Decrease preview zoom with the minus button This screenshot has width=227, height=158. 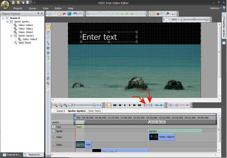point(183,19)
